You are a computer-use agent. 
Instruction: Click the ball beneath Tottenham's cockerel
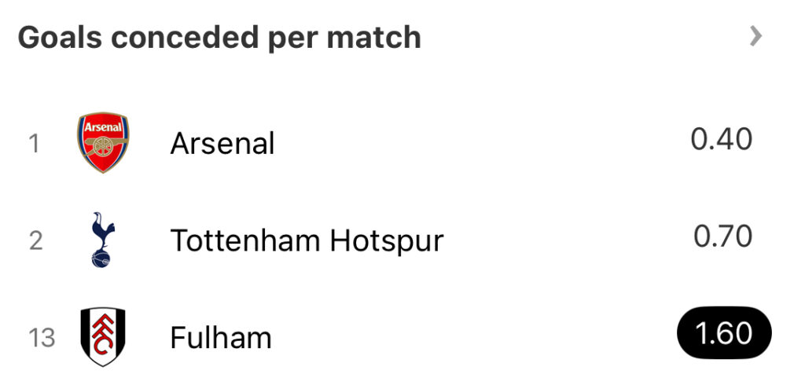[101, 257]
